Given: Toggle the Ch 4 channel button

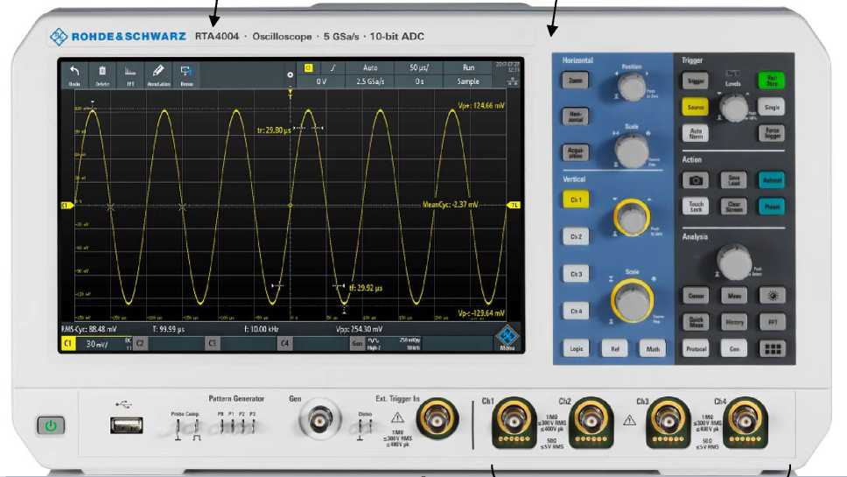Looking at the screenshot, I should pyautogui.click(x=576, y=312).
